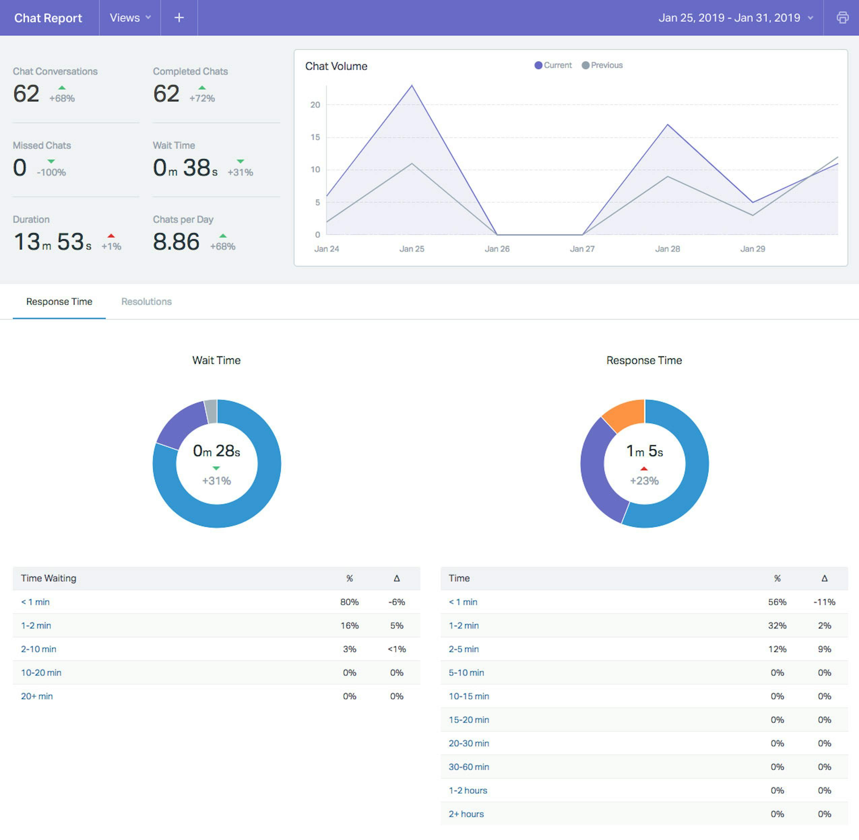The width and height of the screenshot is (859, 840).
Task: Open the date range picker dropdown
Action: pyautogui.click(x=736, y=17)
